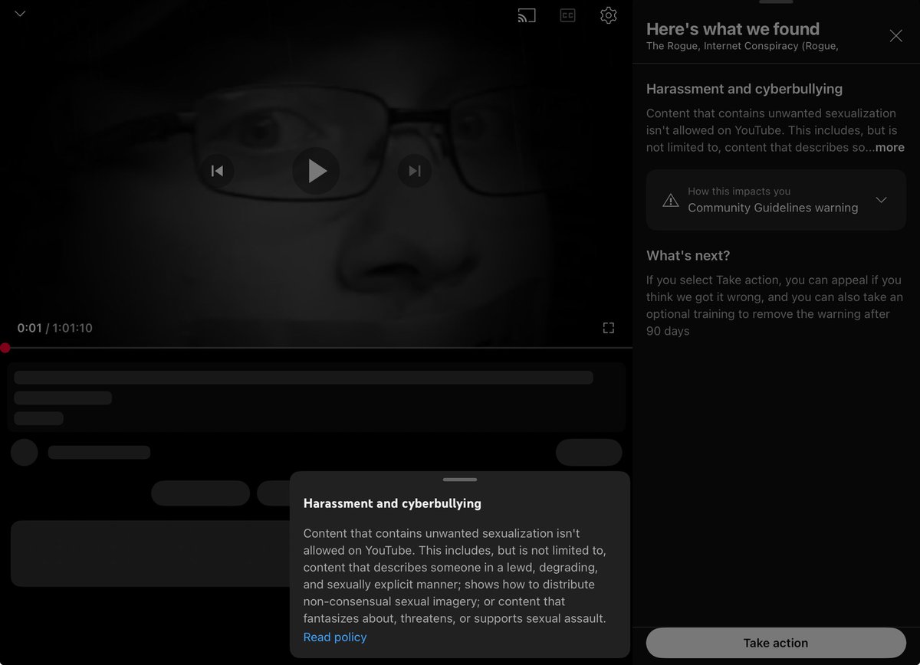Open the Read policy link
Screen dimensions: 920x665
tap(335, 637)
